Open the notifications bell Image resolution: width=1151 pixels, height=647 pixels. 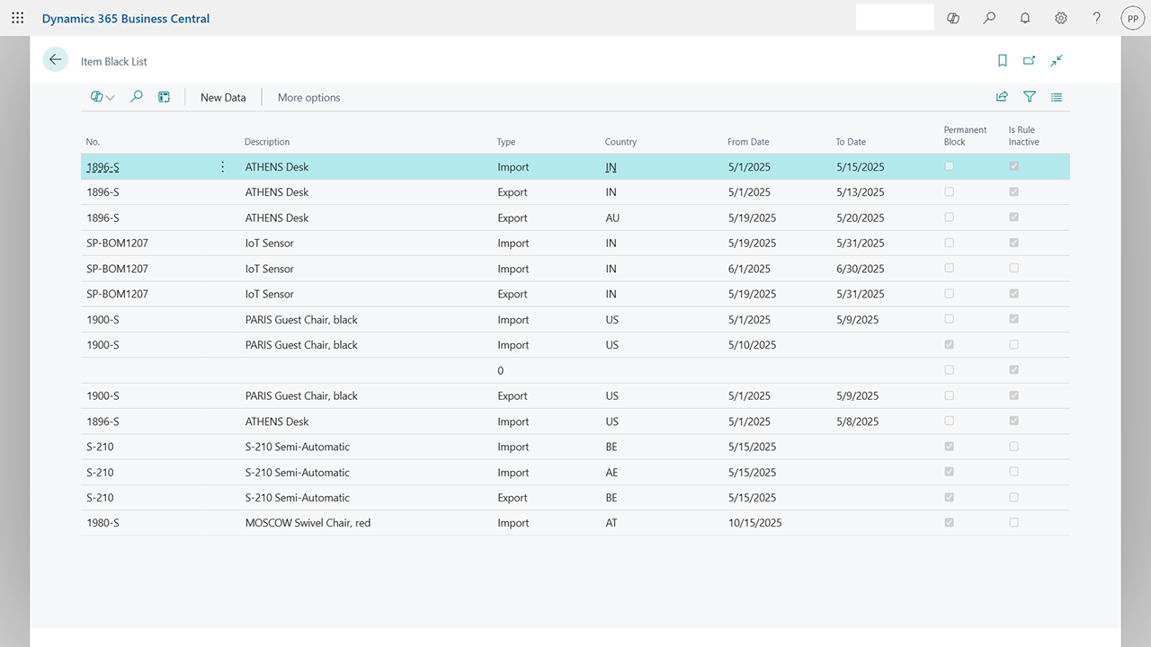point(1025,18)
